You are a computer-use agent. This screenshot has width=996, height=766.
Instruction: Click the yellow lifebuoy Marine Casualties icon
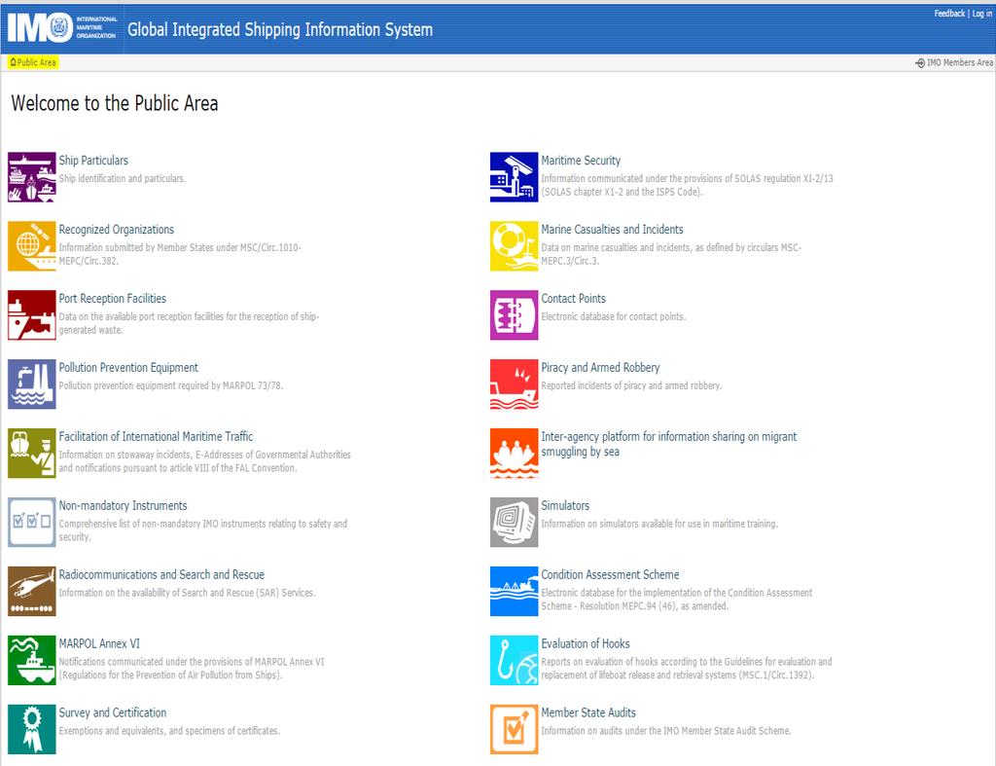[514, 246]
